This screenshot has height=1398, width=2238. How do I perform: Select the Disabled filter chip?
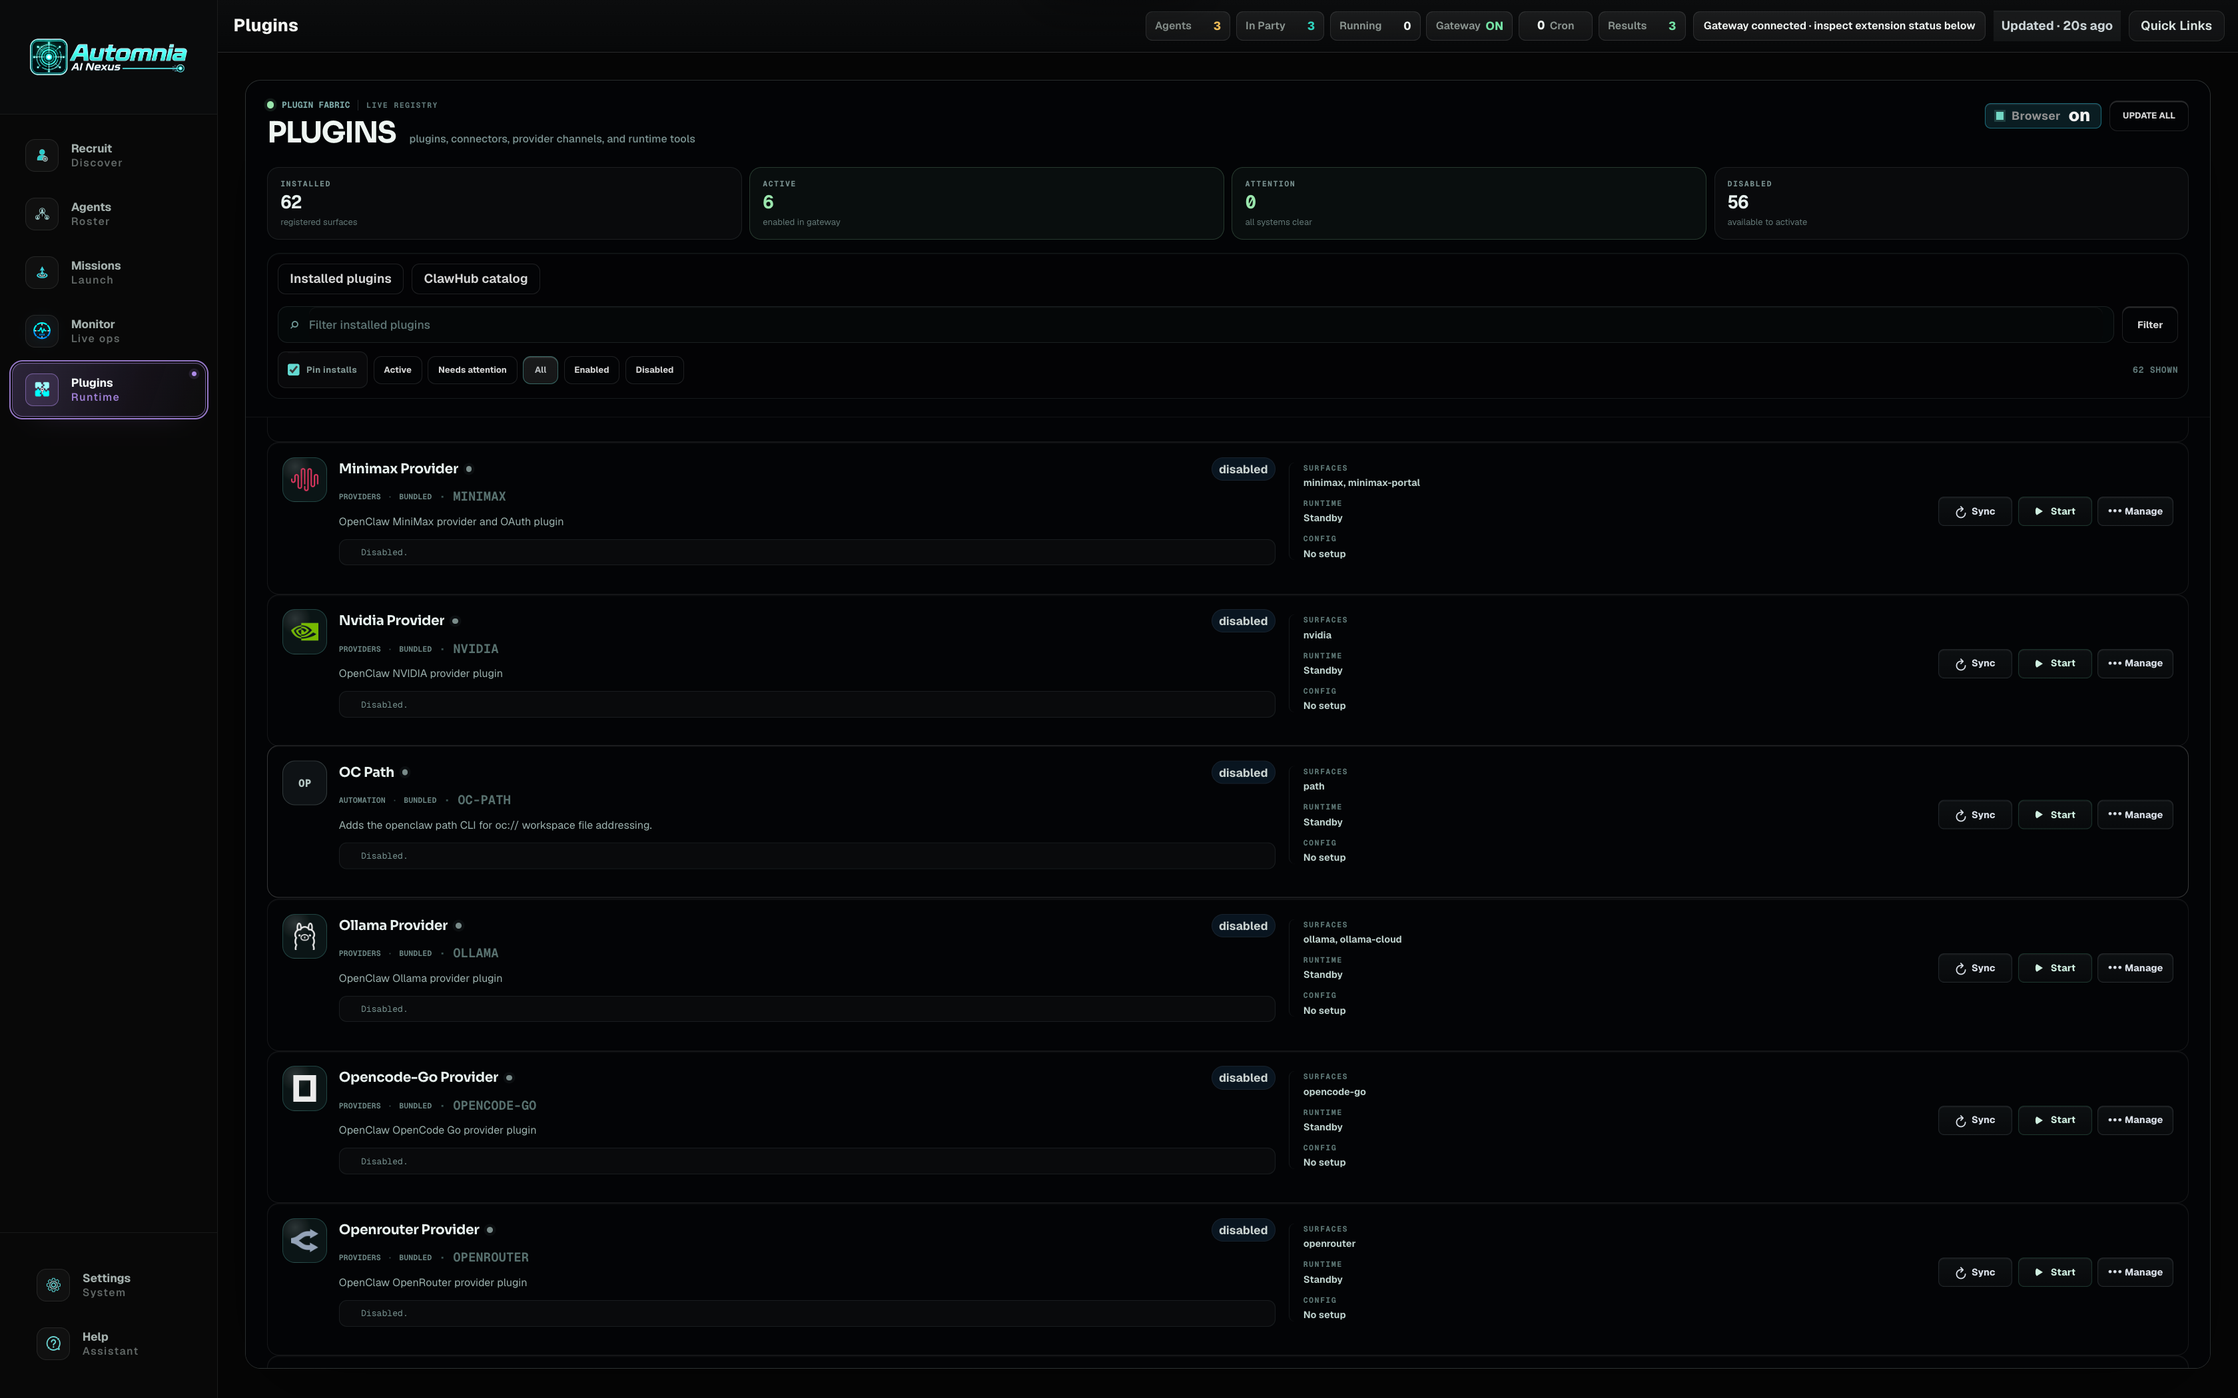[654, 370]
